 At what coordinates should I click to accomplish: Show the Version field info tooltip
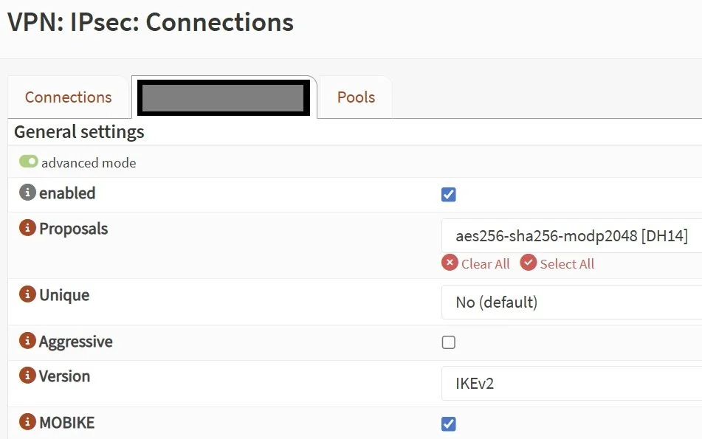27,375
